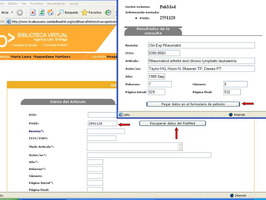This screenshot has width=266, height=200.
Task: Click the popup Artículo field about Rheumatoid arthritis
Action: 201,61
